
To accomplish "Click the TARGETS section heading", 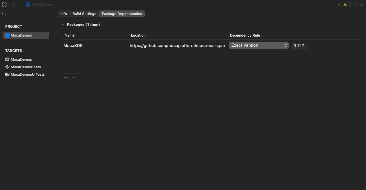I will pyautogui.click(x=13, y=51).
